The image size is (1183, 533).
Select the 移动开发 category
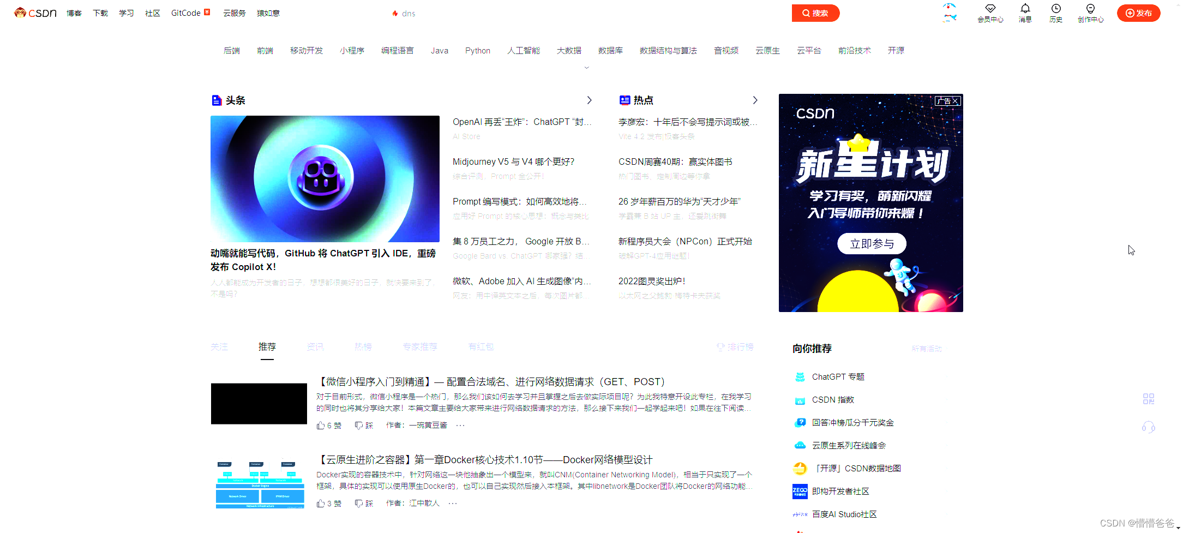[x=307, y=51]
